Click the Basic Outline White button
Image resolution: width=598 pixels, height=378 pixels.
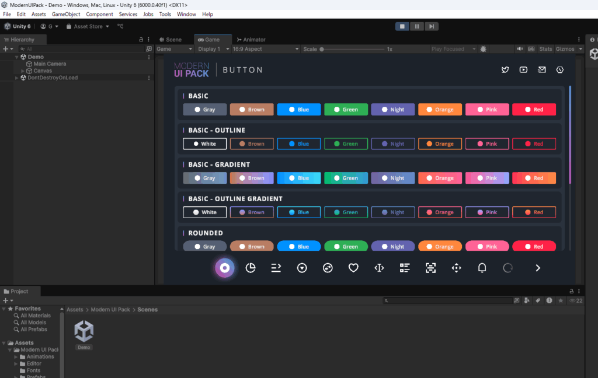205,143
